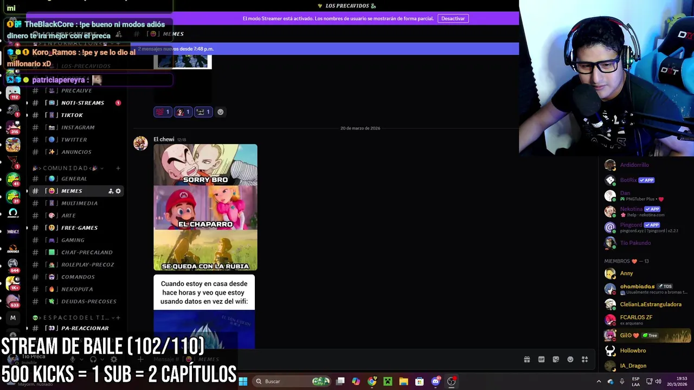Open server with 41 notification badge
694x390 pixels.
(13, 179)
